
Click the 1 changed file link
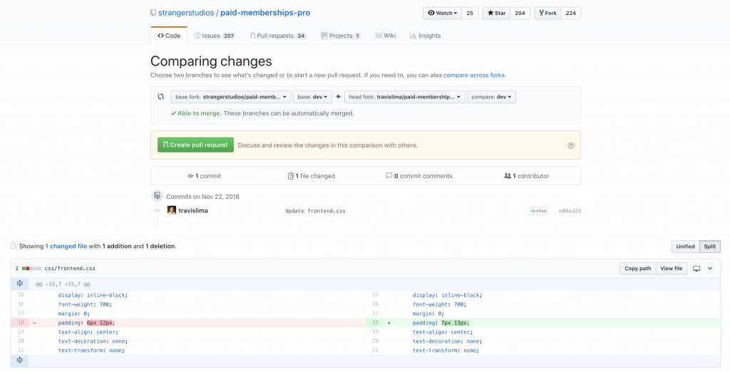tap(66, 246)
